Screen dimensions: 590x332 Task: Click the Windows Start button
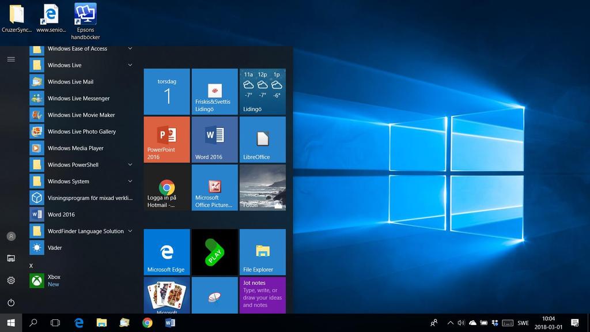[x=11, y=323]
